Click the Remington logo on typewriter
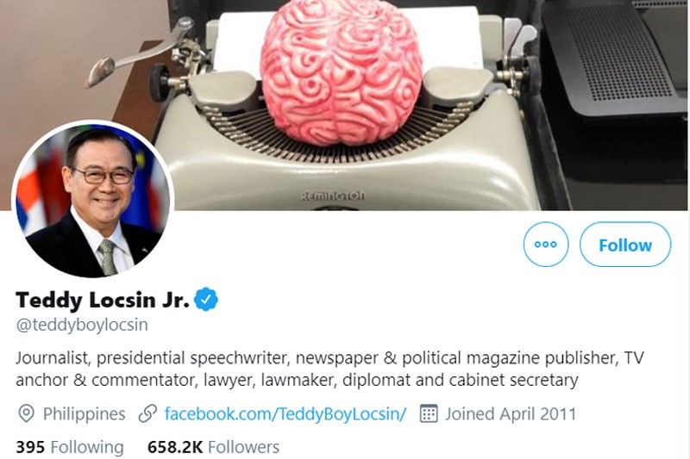 tap(333, 195)
